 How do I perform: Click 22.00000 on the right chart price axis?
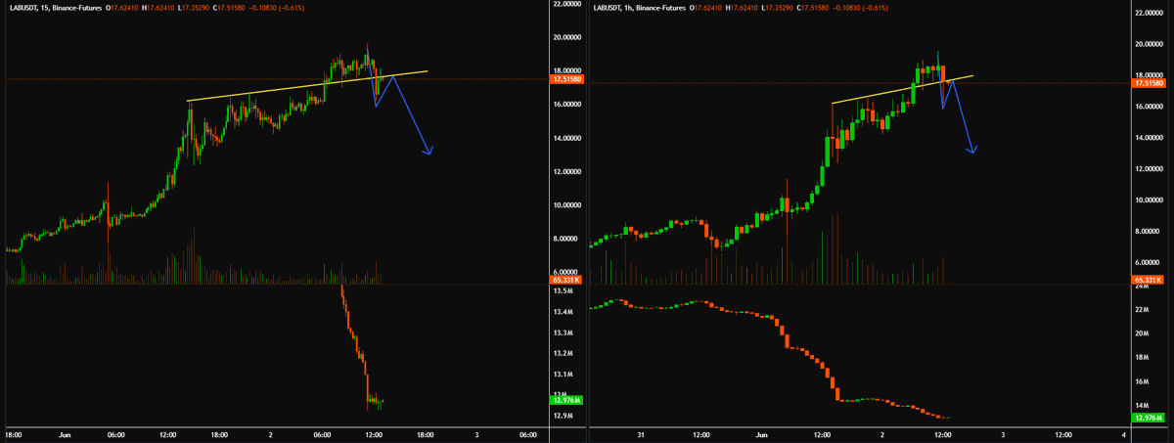click(x=1149, y=13)
